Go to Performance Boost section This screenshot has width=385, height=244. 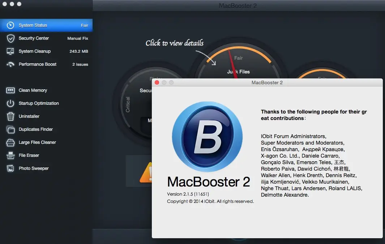coord(46,64)
